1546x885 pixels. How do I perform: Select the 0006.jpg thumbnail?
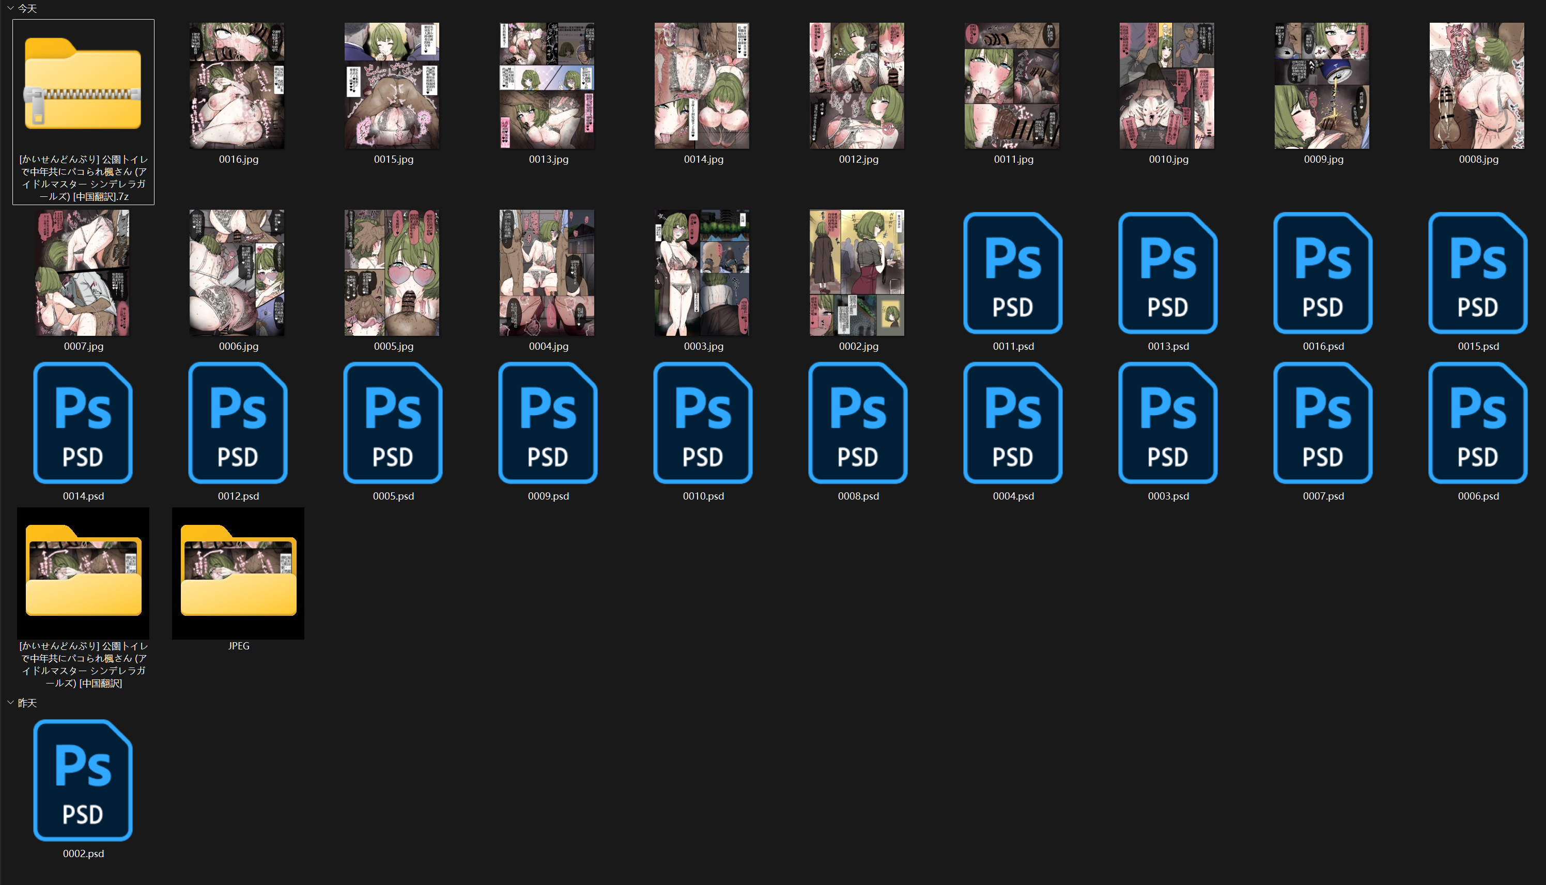237,273
